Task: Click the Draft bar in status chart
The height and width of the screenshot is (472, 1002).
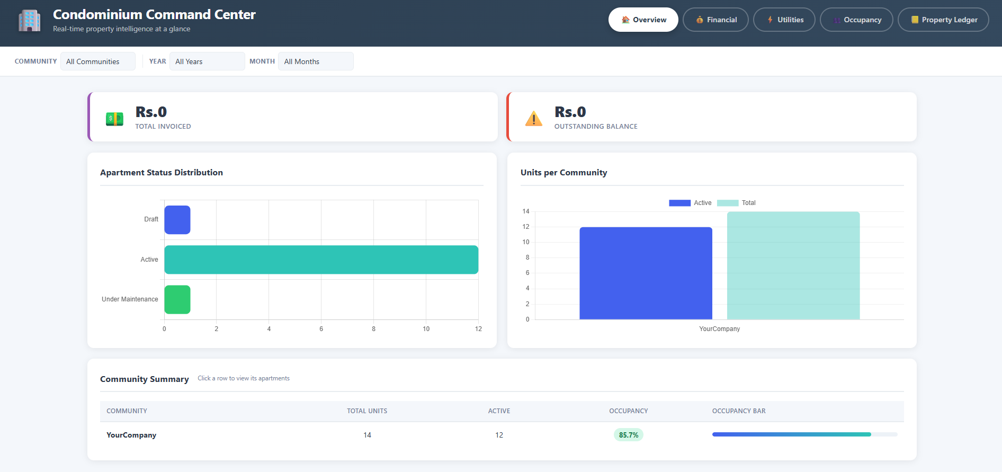Action: [177, 220]
